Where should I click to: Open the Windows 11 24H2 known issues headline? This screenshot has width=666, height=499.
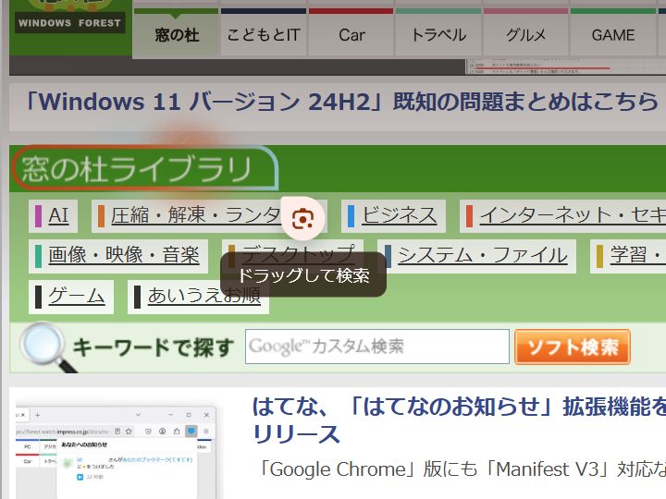pos(342,102)
